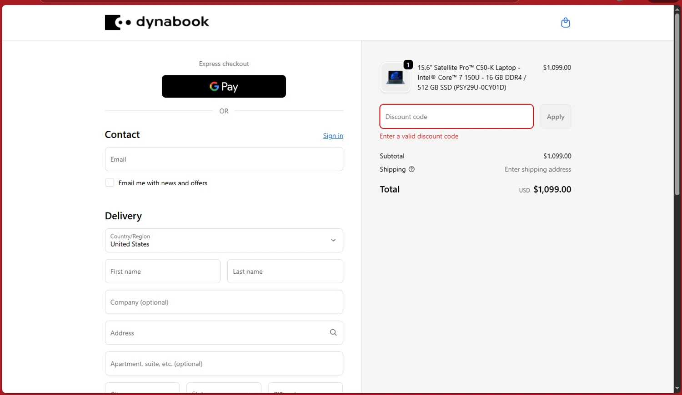Focus the Apartment, suite, etc. field
This screenshot has height=395, width=682.
[x=224, y=363]
